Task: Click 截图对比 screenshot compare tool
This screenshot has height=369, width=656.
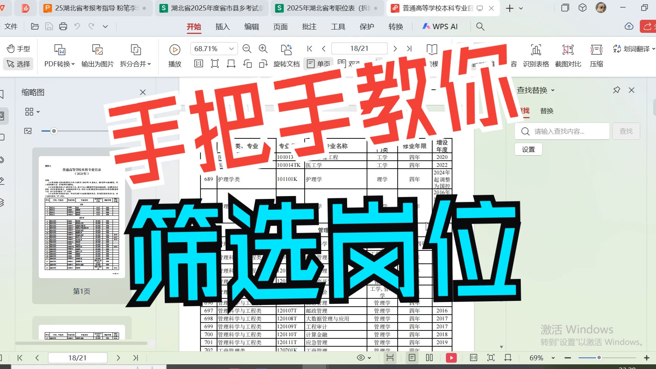Action: (x=568, y=56)
